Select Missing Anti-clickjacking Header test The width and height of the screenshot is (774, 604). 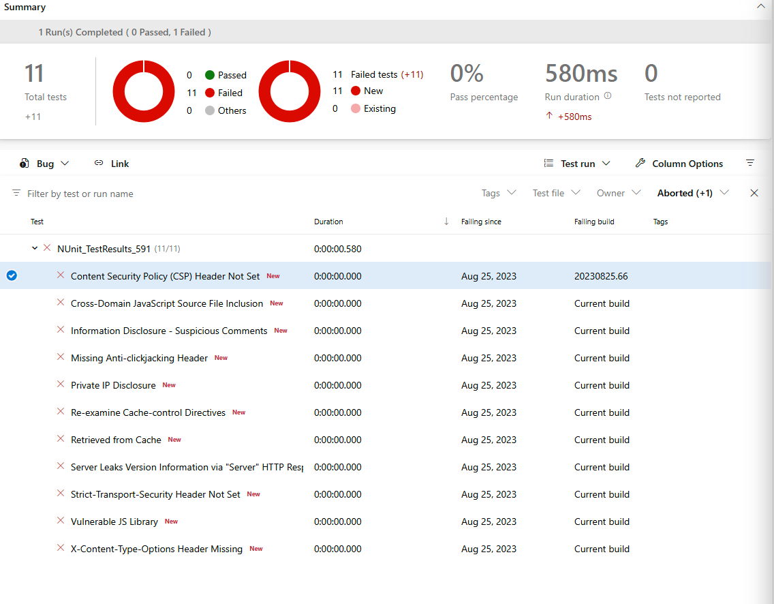[x=139, y=358]
